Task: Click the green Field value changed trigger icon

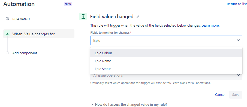Action: point(83,17)
